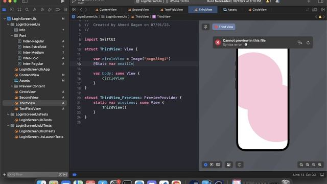Screen dimensions: 327x184
Task: Click the Third View preview chip
Action: (x=224, y=27)
